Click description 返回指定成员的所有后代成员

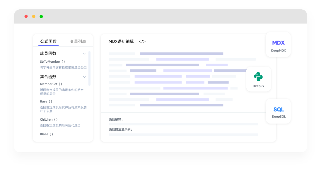tap(60, 125)
